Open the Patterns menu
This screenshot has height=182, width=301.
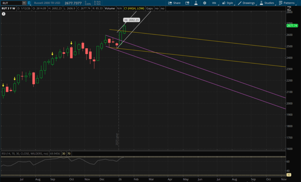point(287,3)
